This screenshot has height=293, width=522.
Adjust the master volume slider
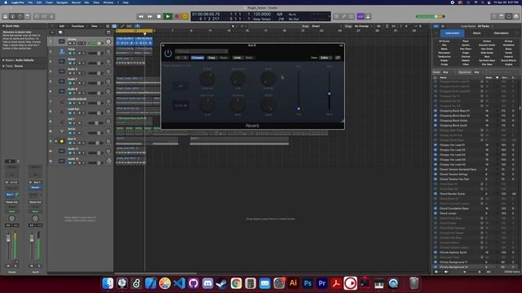tap(430, 16)
